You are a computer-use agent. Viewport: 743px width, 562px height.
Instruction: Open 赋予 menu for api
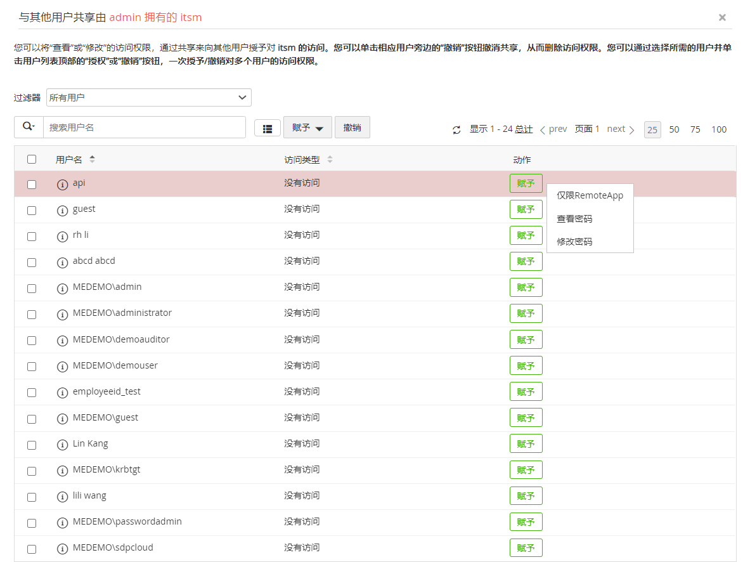click(526, 183)
